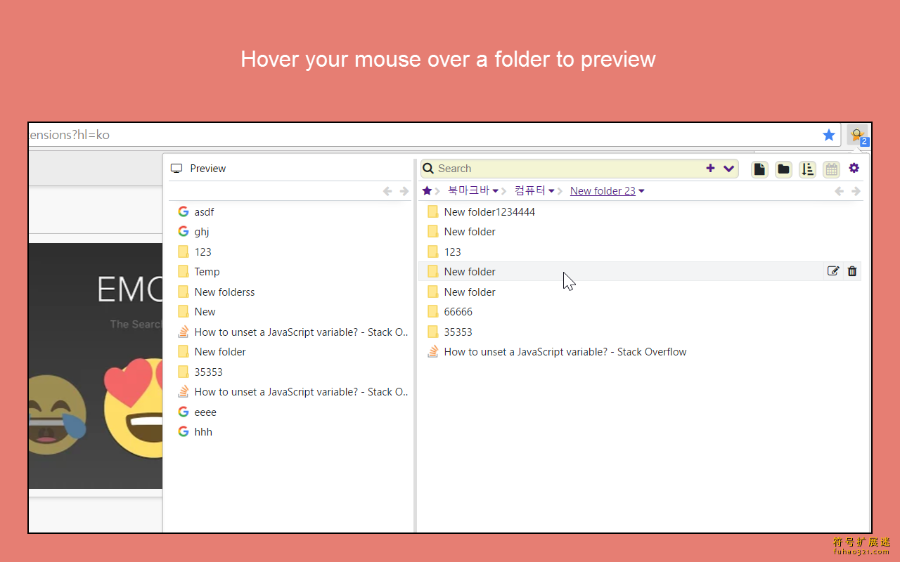900x562 pixels.
Task: Click the edit icon on highlighted New folder
Action: click(x=833, y=271)
